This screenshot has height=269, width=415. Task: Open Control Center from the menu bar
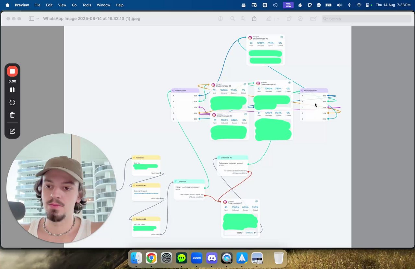[x=368, y=5]
